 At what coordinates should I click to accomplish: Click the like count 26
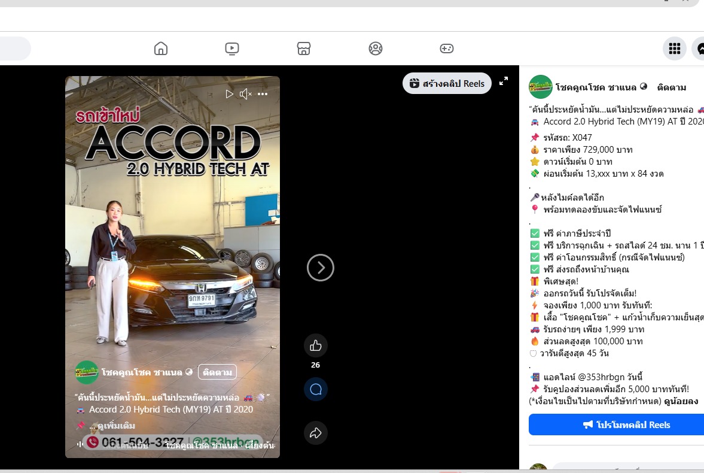pos(316,365)
